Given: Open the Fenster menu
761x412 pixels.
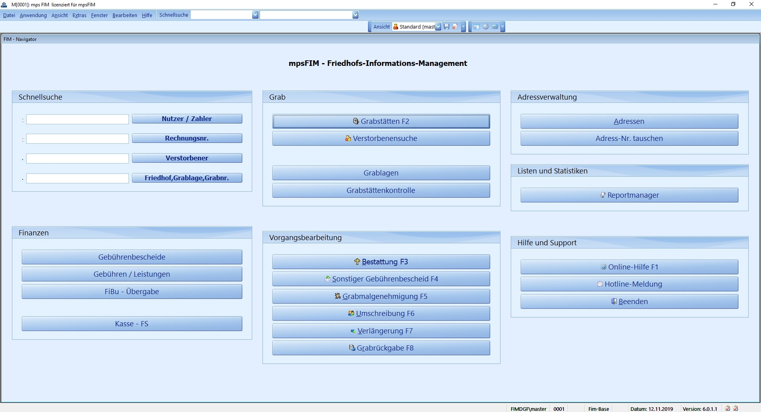Looking at the screenshot, I should (x=100, y=15).
